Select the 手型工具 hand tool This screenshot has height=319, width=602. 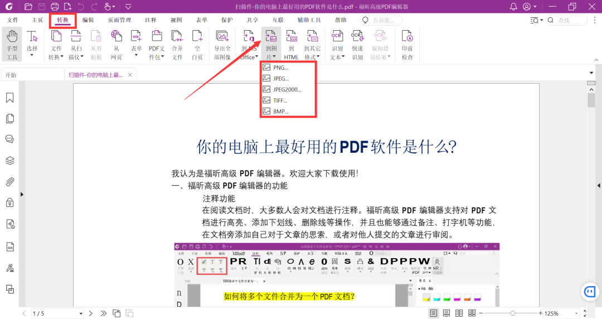point(12,45)
